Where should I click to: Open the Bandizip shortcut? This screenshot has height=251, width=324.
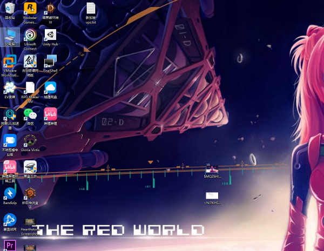click(10, 193)
